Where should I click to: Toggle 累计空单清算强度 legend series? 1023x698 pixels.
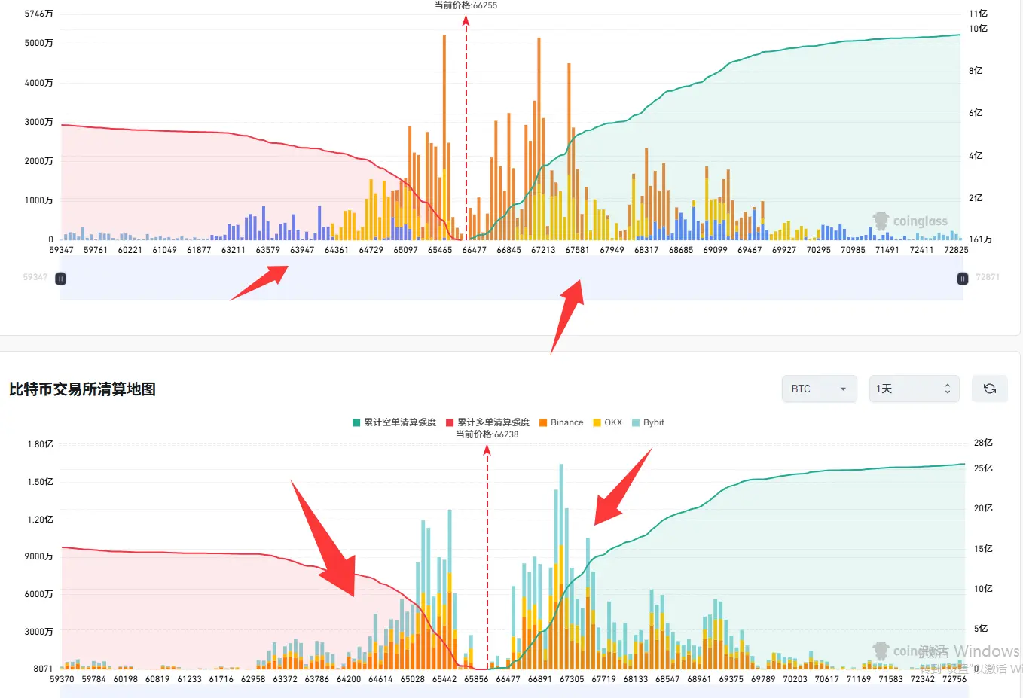tap(395, 422)
